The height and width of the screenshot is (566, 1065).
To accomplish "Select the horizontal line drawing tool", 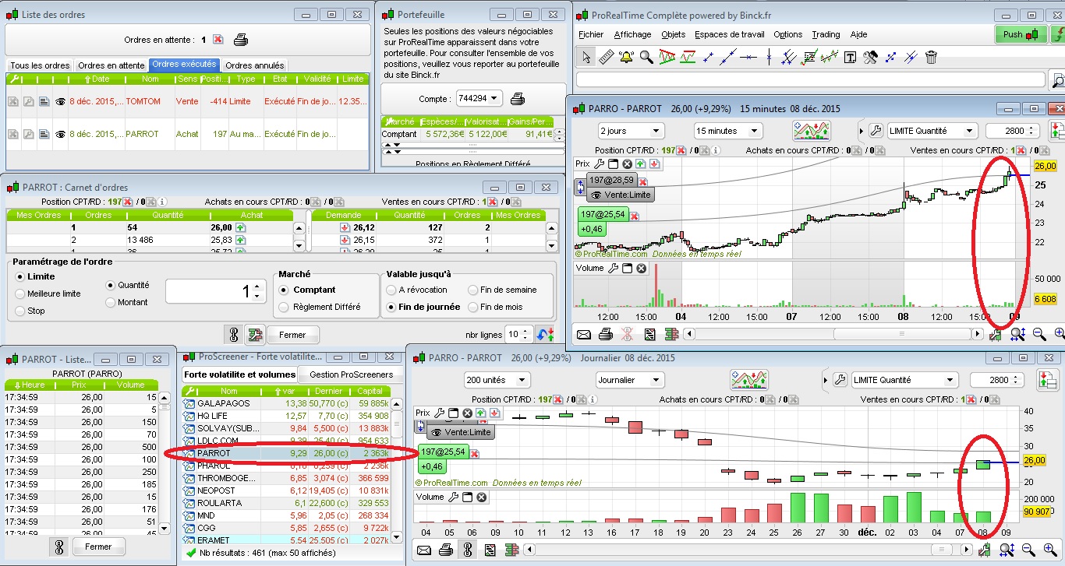I will [748, 57].
